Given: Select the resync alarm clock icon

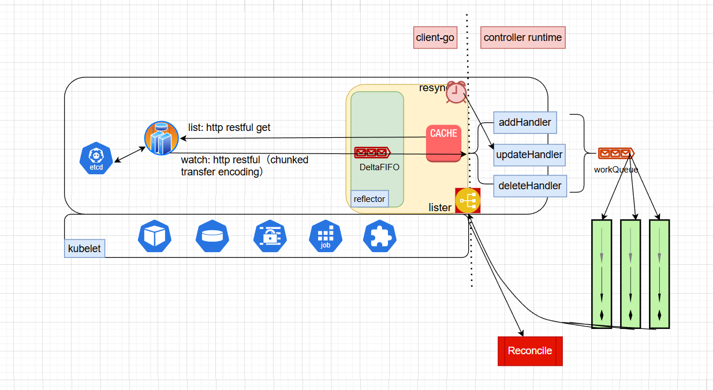Looking at the screenshot, I should pyautogui.click(x=456, y=92).
